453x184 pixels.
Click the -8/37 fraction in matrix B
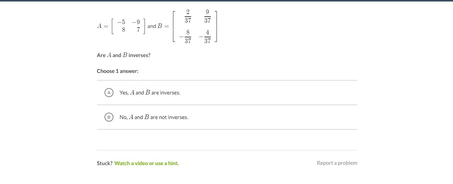click(185, 37)
